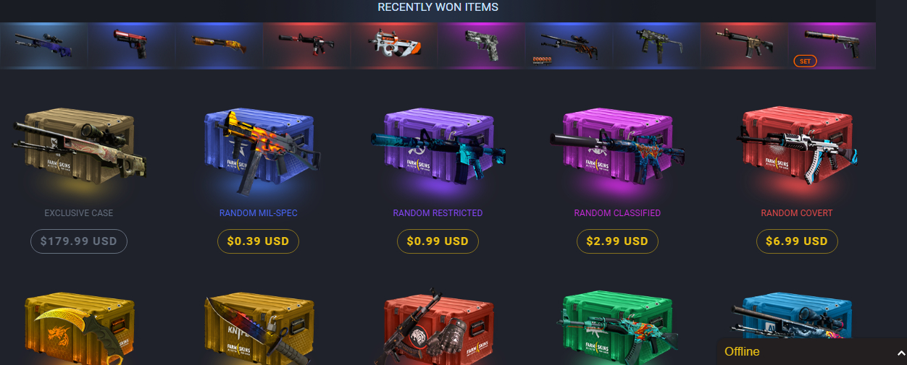This screenshot has height=365, width=907.
Task: Open the green case with teal rifle
Action: pyautogui.click(x=617, y=327)
